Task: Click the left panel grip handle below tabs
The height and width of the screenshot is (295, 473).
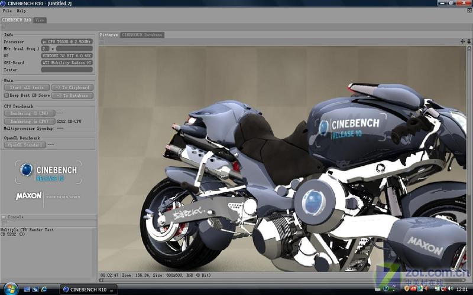Action: [x=4, y=27]
